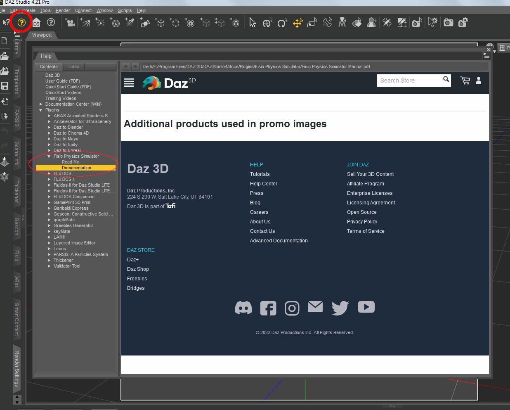
Task: Open the hamburger menu on Daz page
Action: pyautogui.click(x=129, y=83)
